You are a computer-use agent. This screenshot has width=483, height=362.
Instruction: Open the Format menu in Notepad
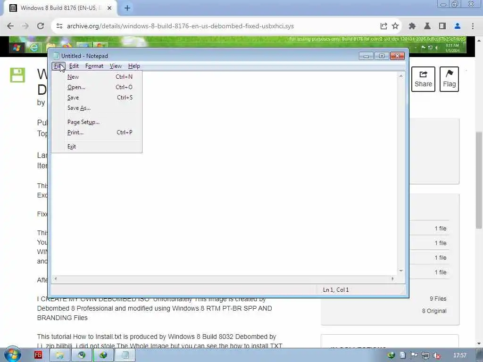94,66
